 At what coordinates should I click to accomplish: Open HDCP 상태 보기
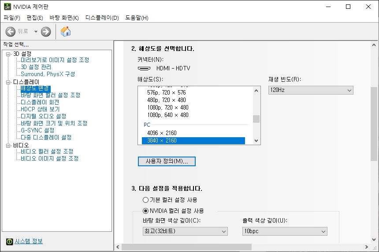40,109
